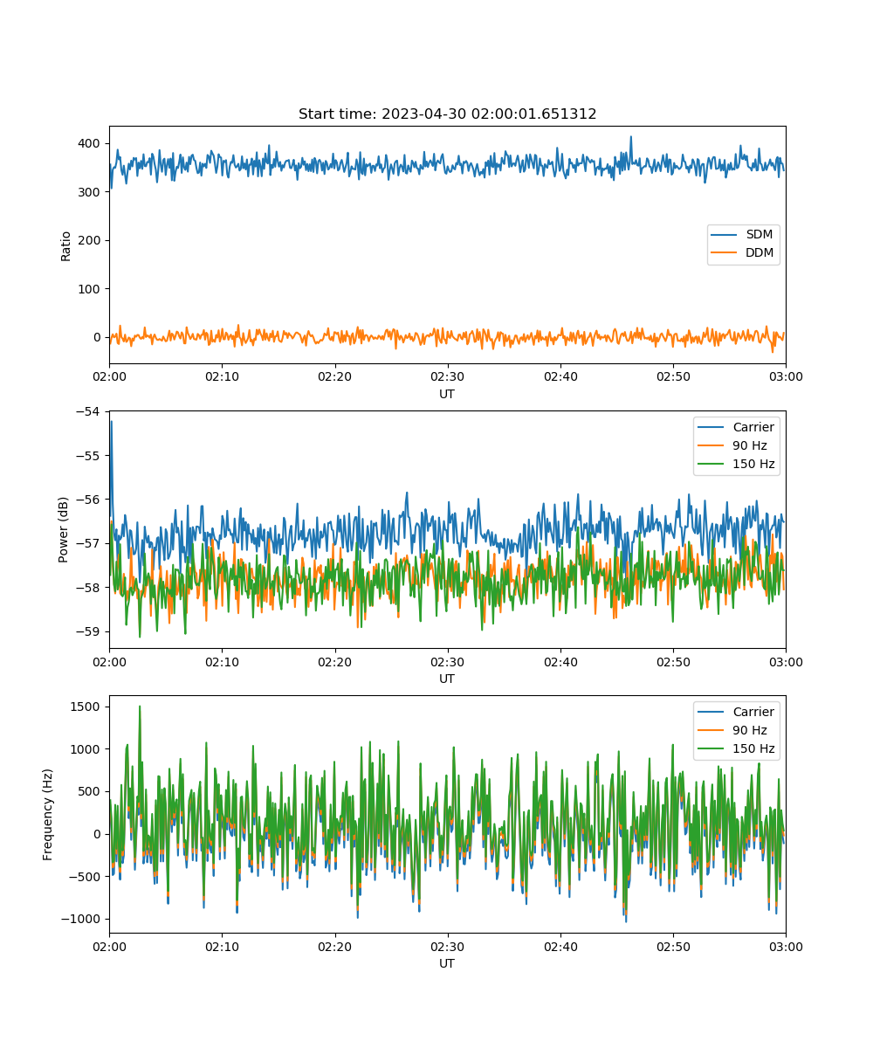This screenshot has width=873, height=1048.
Task: Click the 'UT' x-axis label under Frequency plot
Action: coord(447,963)
